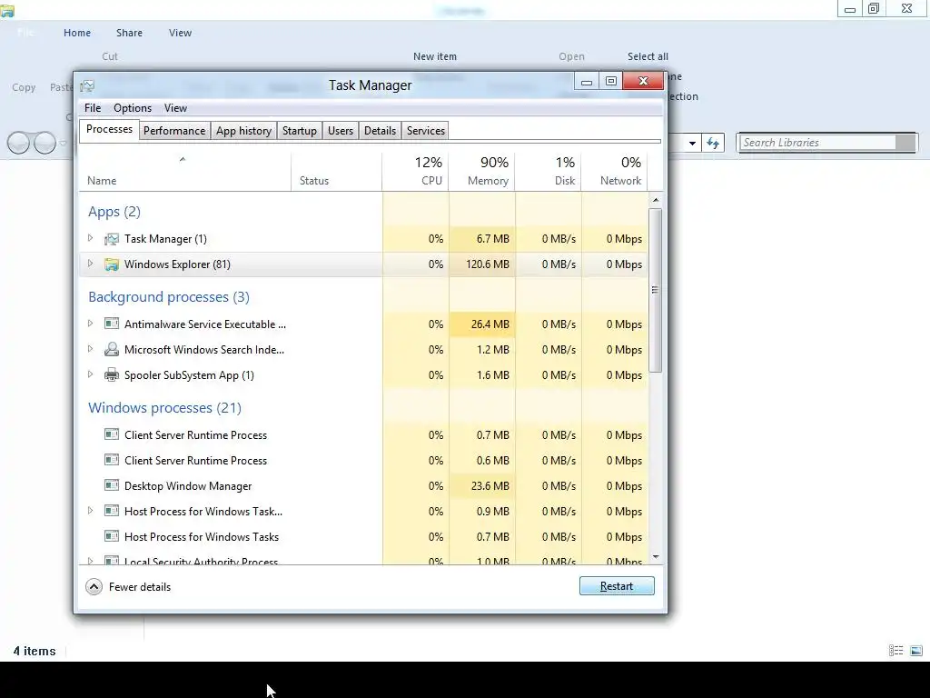Viewport: 930px width, 698px height.
Task: Click the Status column header
Action: [336, 172]
